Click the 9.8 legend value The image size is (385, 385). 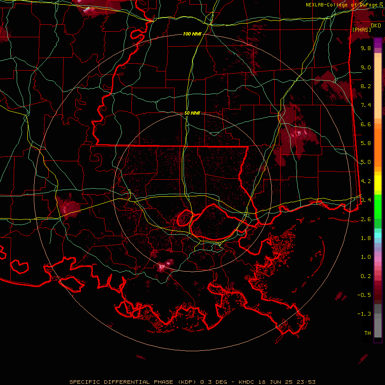366,48
